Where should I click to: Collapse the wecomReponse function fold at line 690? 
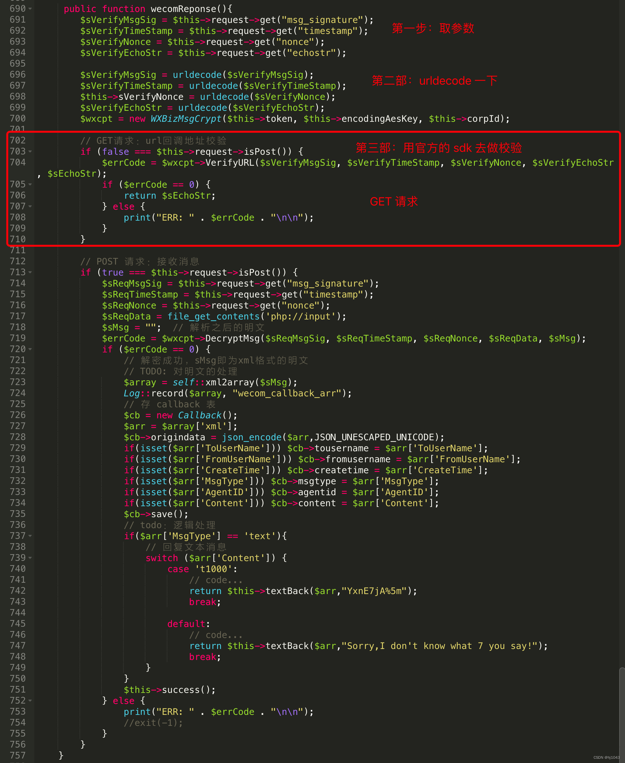point(30,9)
